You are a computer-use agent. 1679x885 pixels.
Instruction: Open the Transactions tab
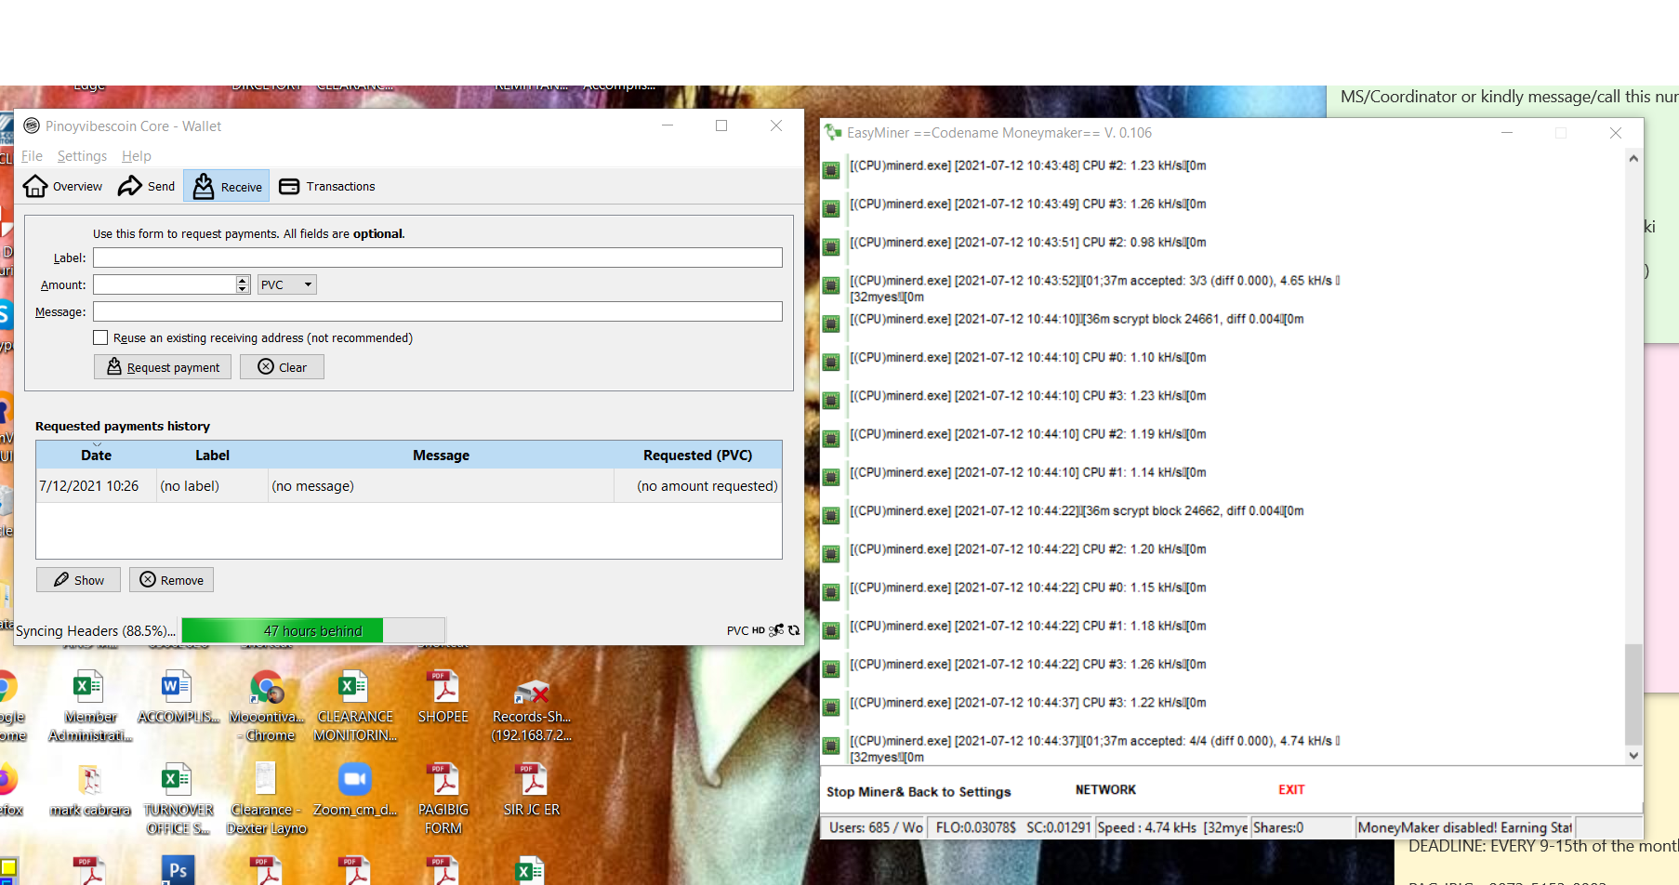coord(327,187)
